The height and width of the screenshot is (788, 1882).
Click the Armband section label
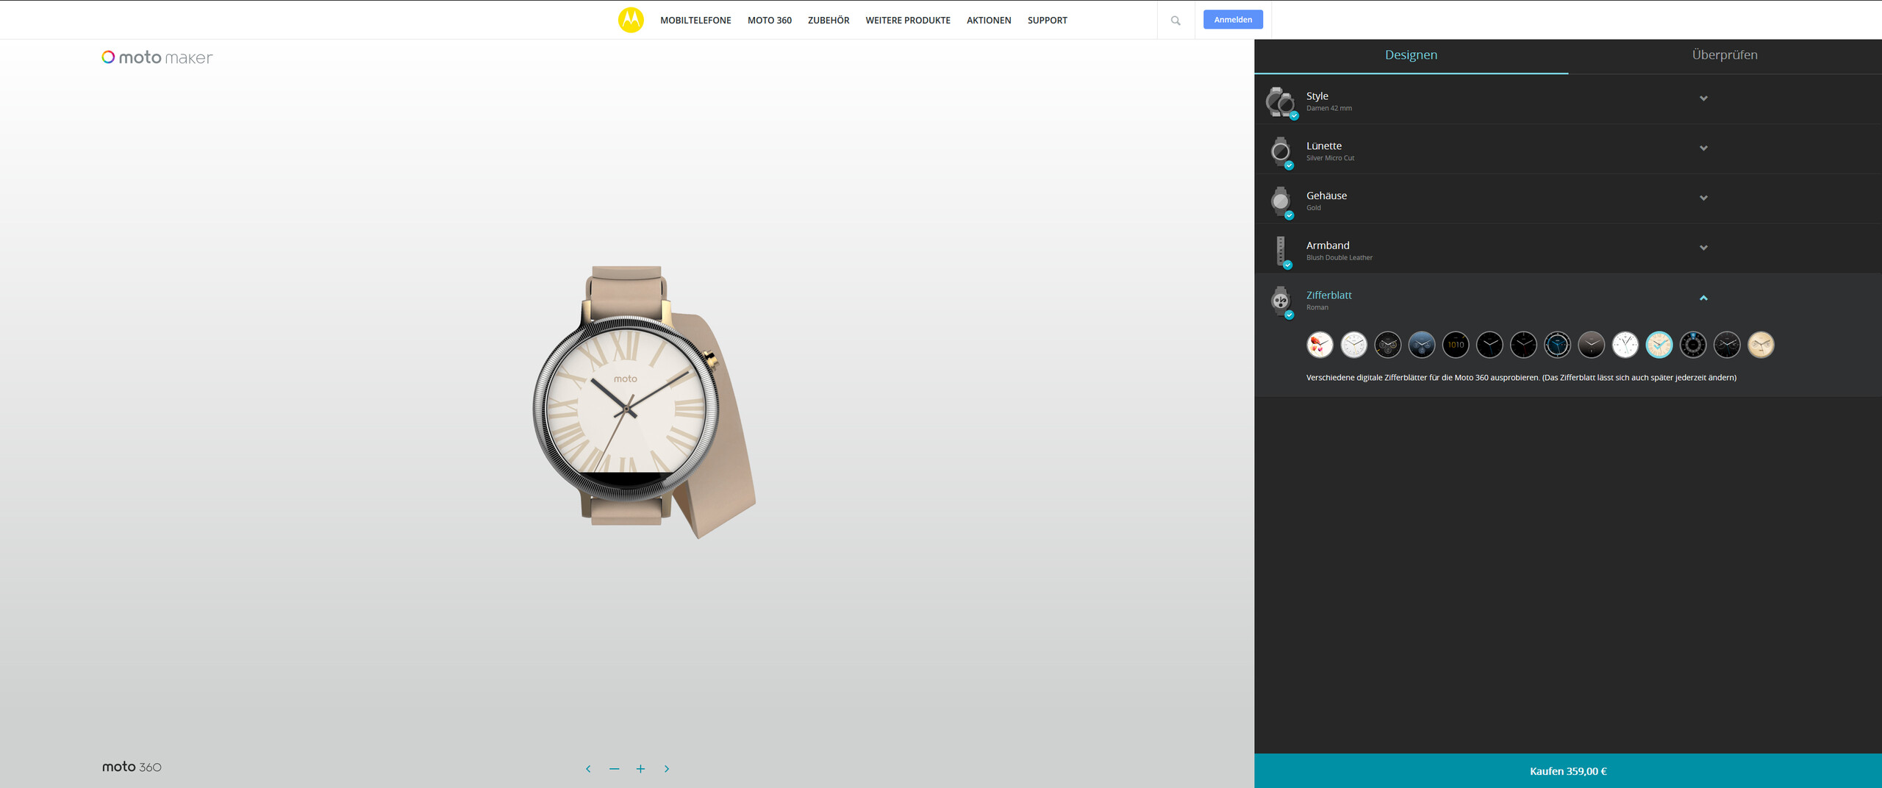coord(1328,246)
